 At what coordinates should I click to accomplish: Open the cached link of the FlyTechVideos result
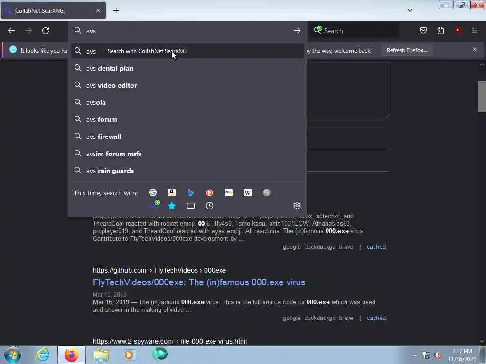click(376, 318)
